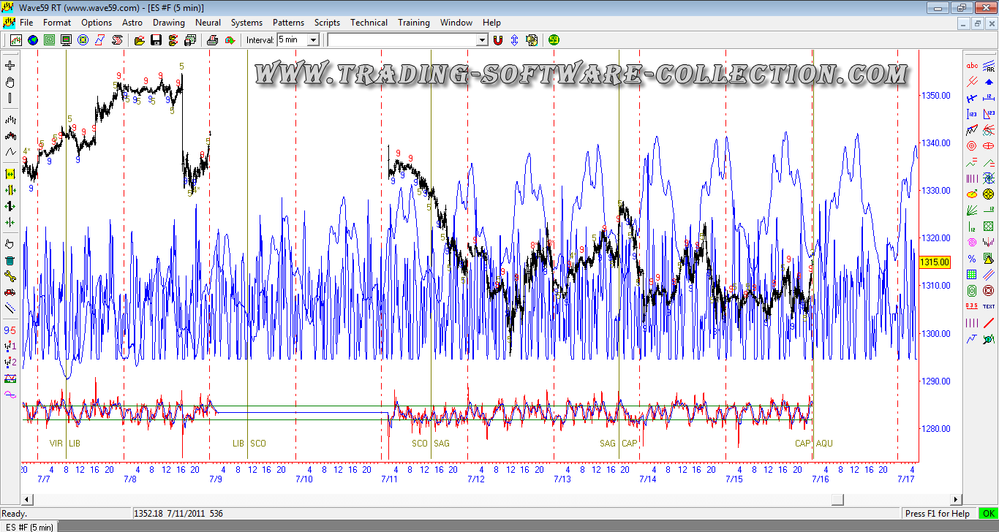Expand the wide empty combo box dropdown

[481, 40]
